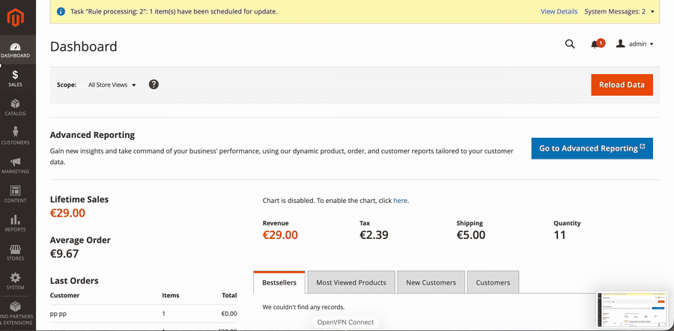Click the Average Order €9.67 value
Image resolution: width=674 pixels, height=331 pixels.
click(64, 254)
